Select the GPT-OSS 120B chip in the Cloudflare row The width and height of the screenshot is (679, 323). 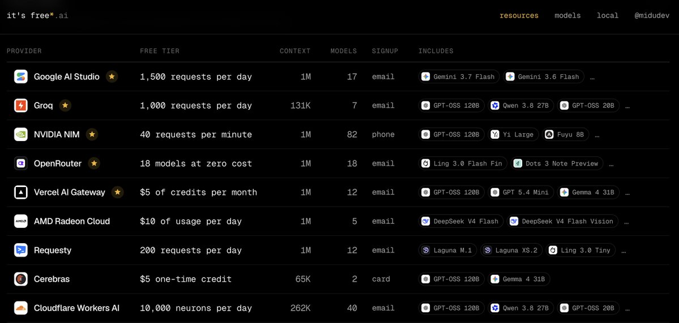click(x=452, y=308)
